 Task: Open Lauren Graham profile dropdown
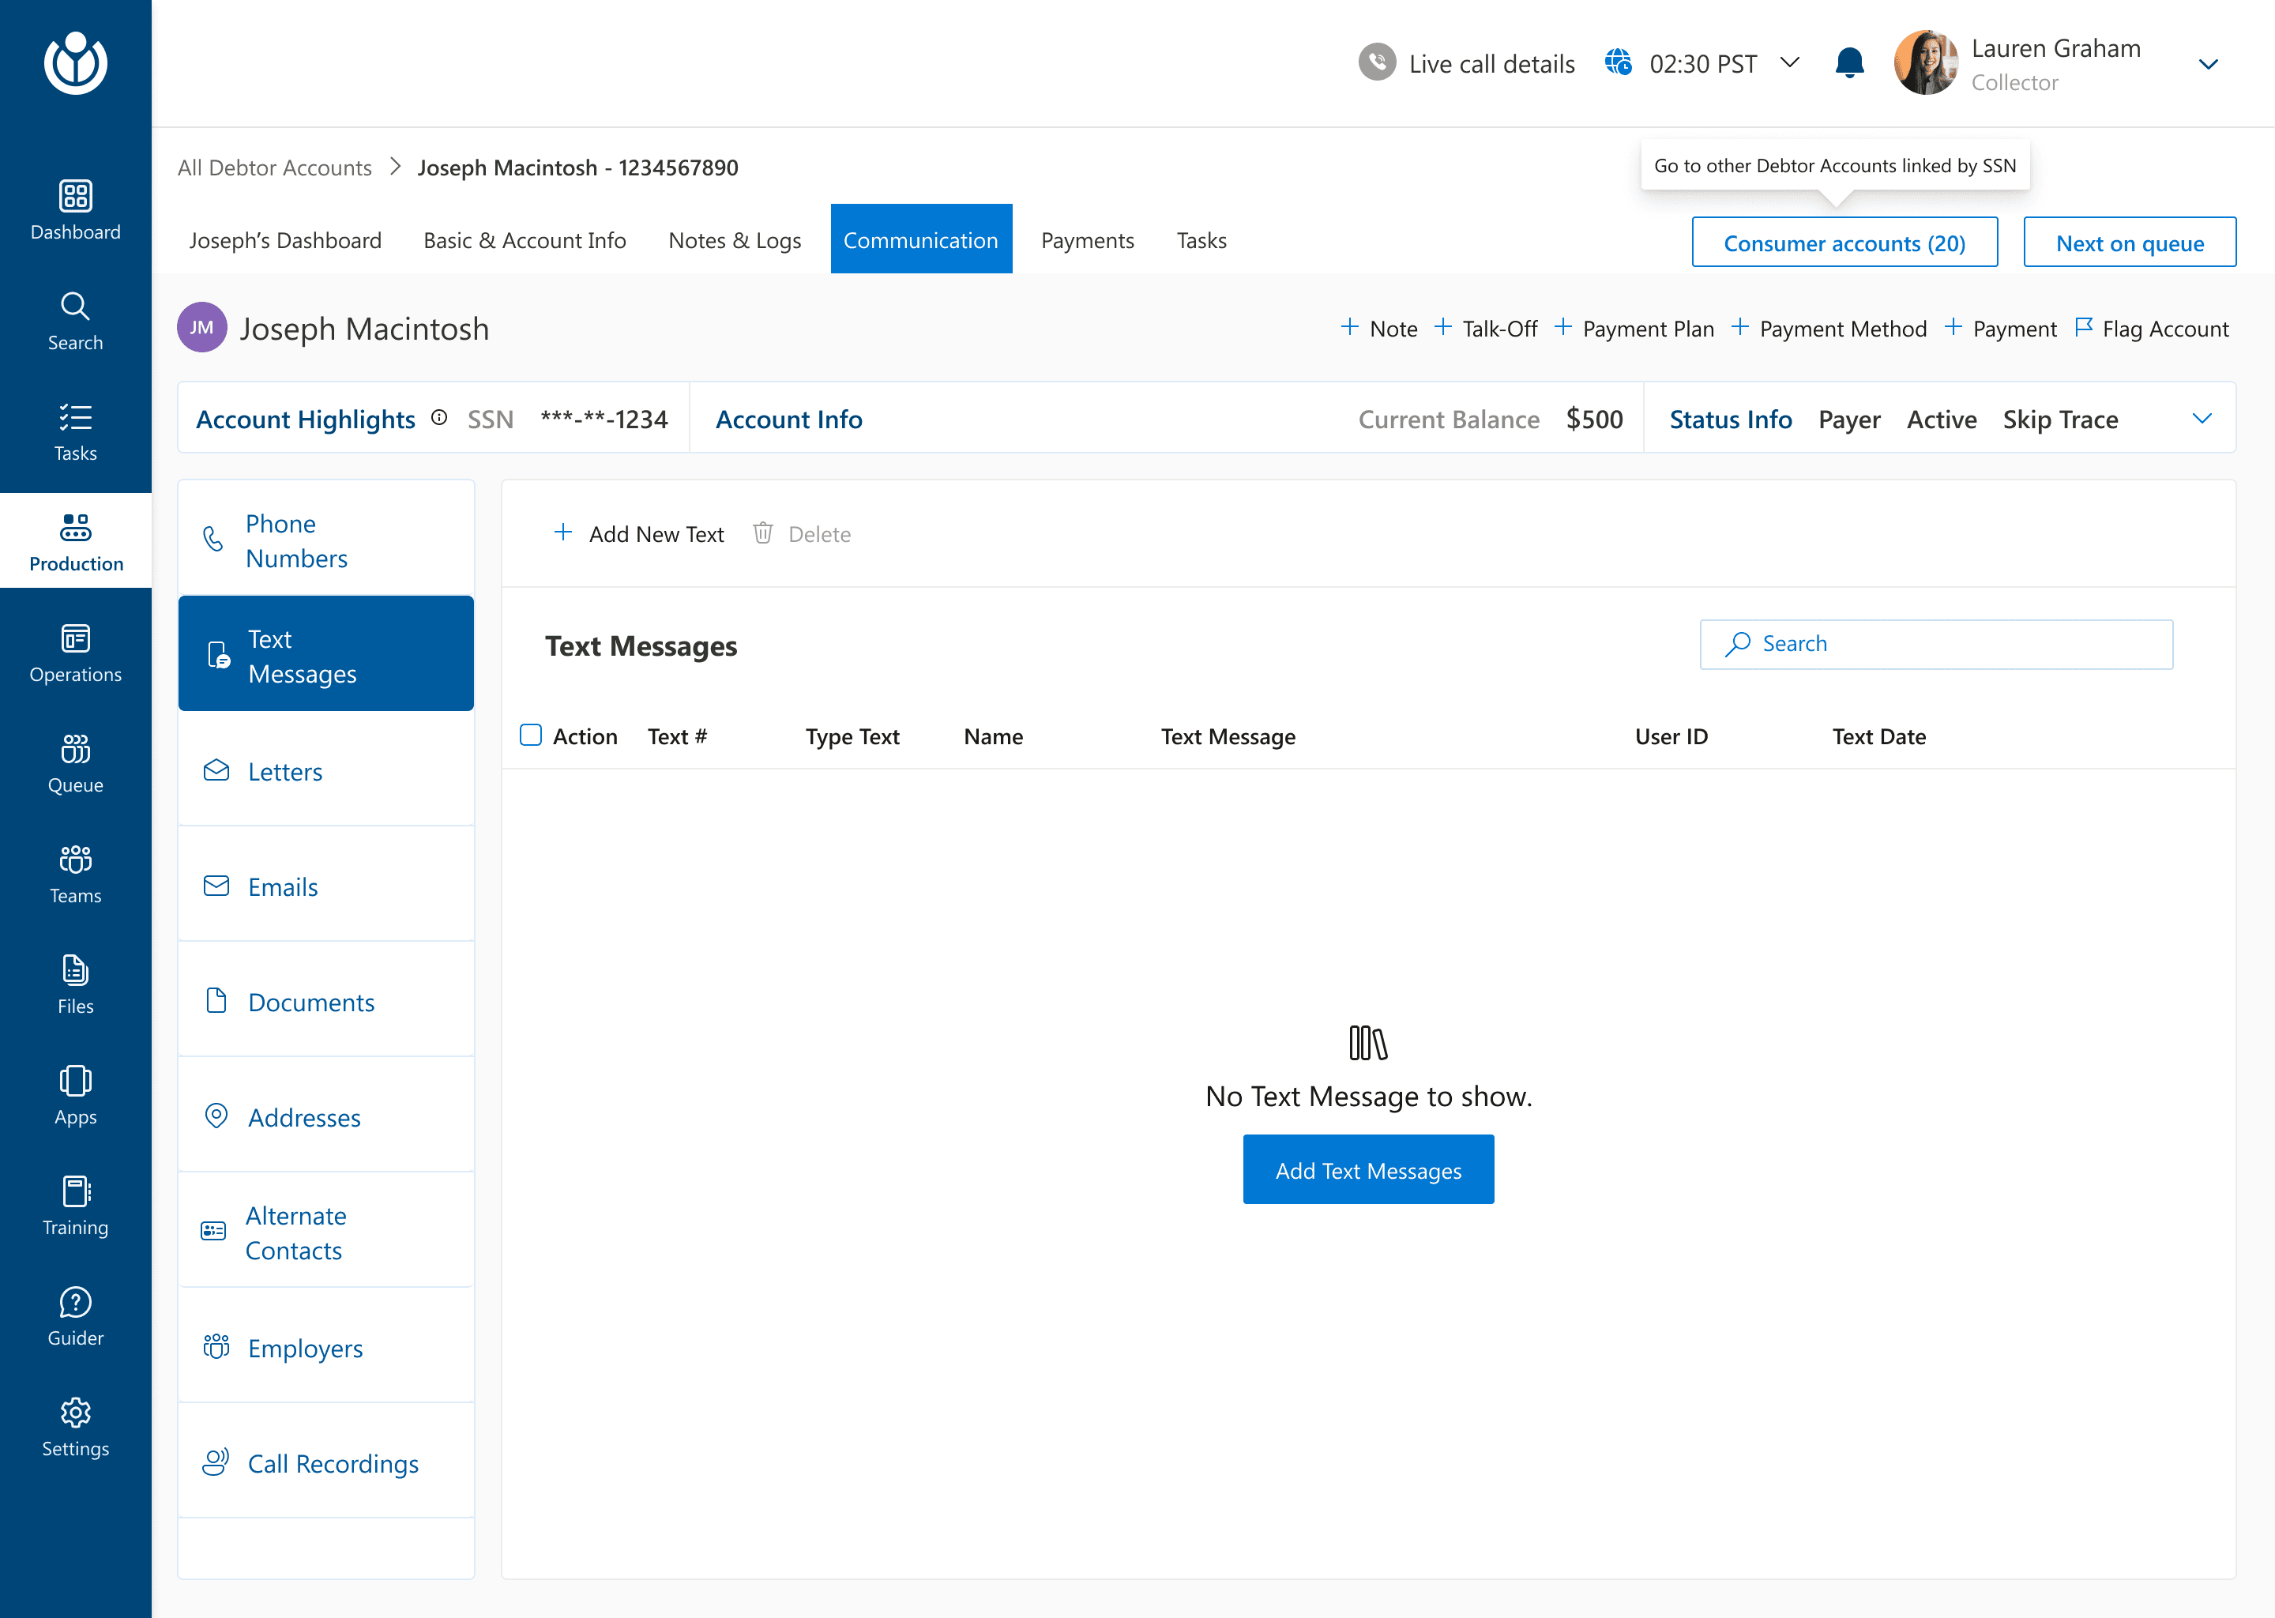2207,65
